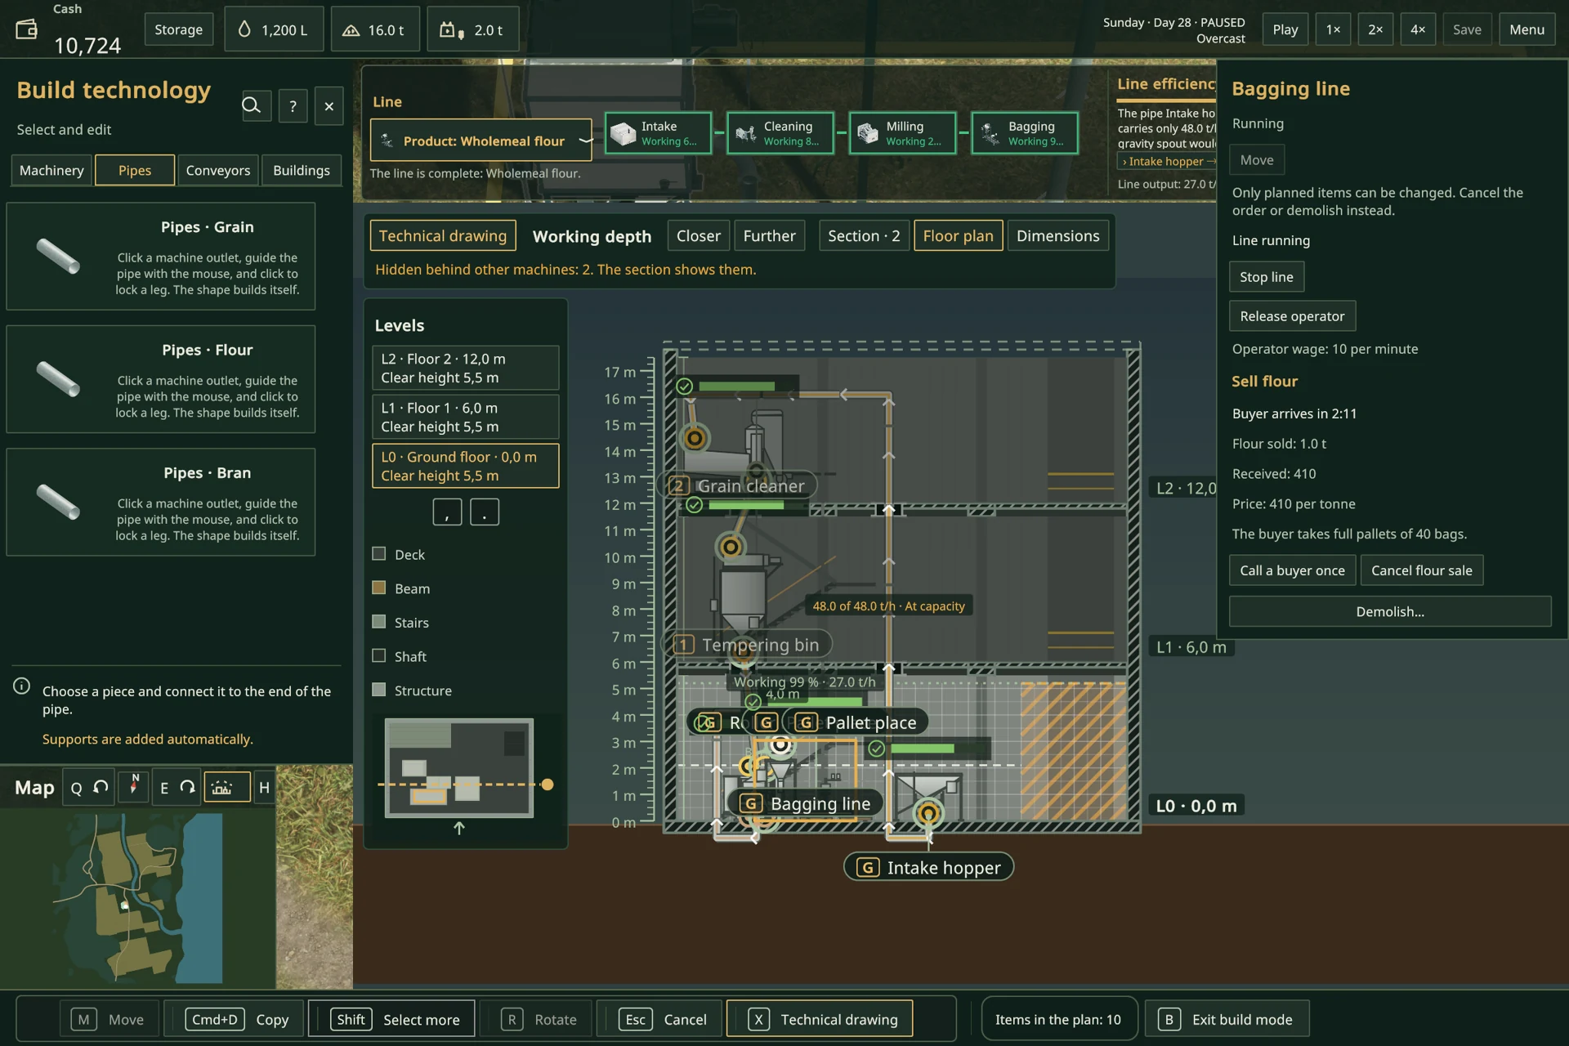Click the water drop icon in the top bar
This screenshot has width=1569, height=1046.
[244, 29]
